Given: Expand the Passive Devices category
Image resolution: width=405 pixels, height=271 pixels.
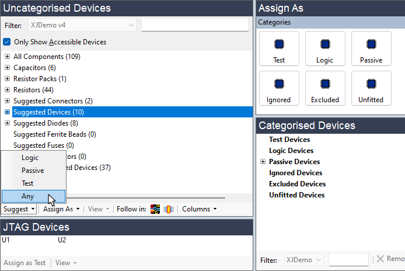Looking at the screenshot, I should point(263,162).
